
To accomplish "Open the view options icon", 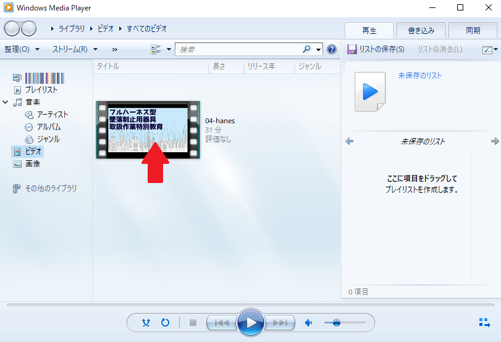I will click(x=156, y=49).
